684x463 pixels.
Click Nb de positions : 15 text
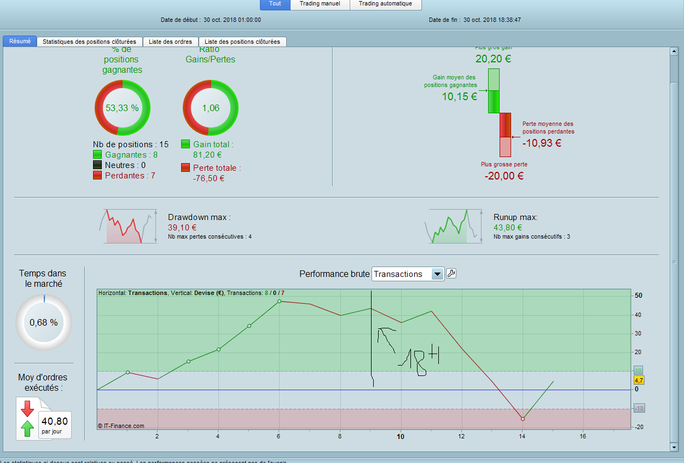[x=131, y=144]
